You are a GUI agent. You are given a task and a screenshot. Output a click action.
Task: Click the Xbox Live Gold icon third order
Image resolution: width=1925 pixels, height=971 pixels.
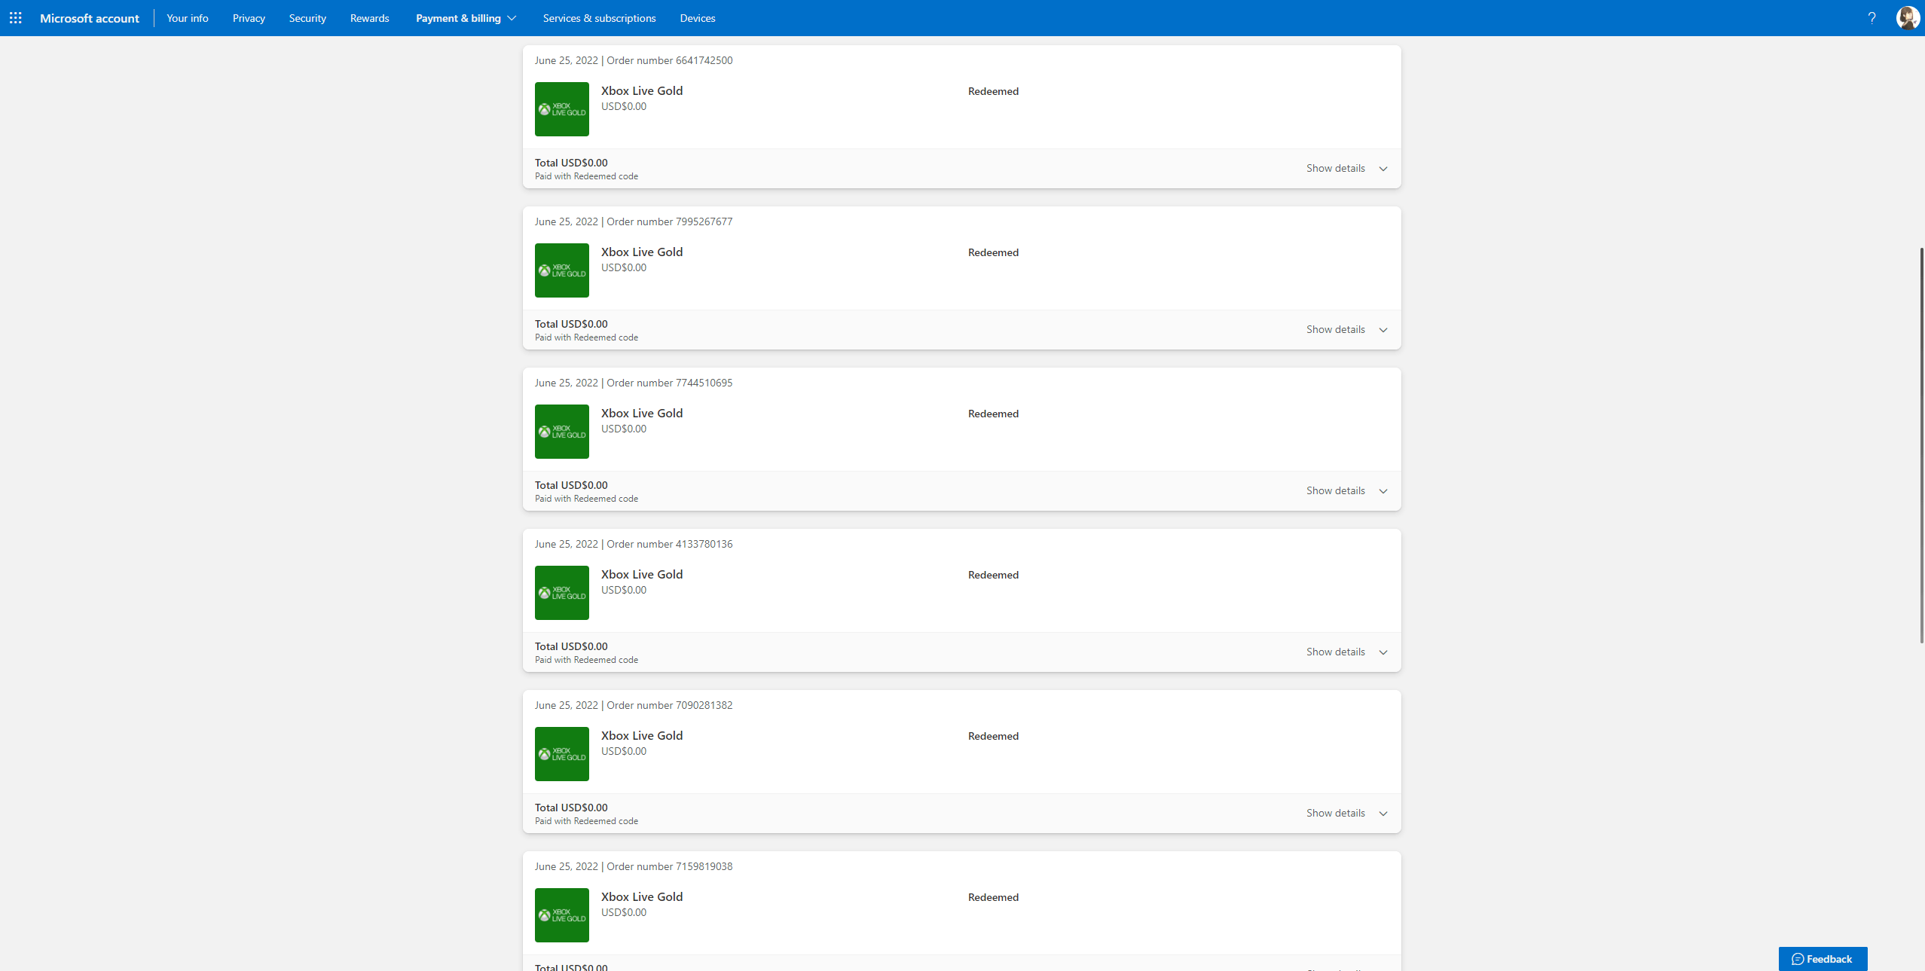pos(561,431)
